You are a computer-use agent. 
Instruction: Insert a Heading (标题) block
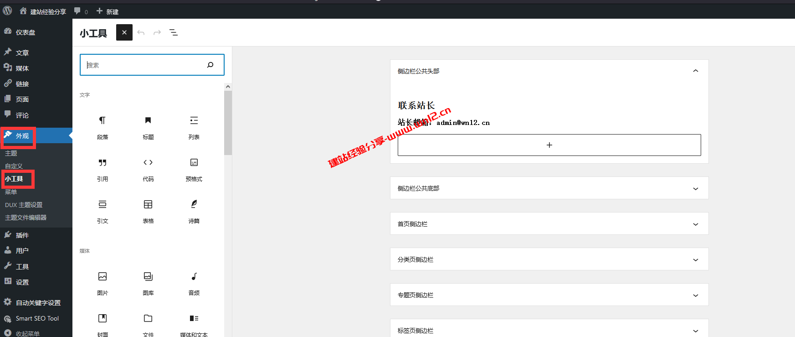[x=148, y=127]
